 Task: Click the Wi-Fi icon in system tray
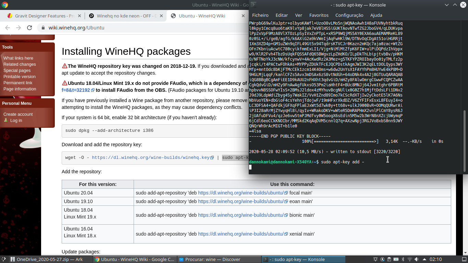(x=410, y=259)
